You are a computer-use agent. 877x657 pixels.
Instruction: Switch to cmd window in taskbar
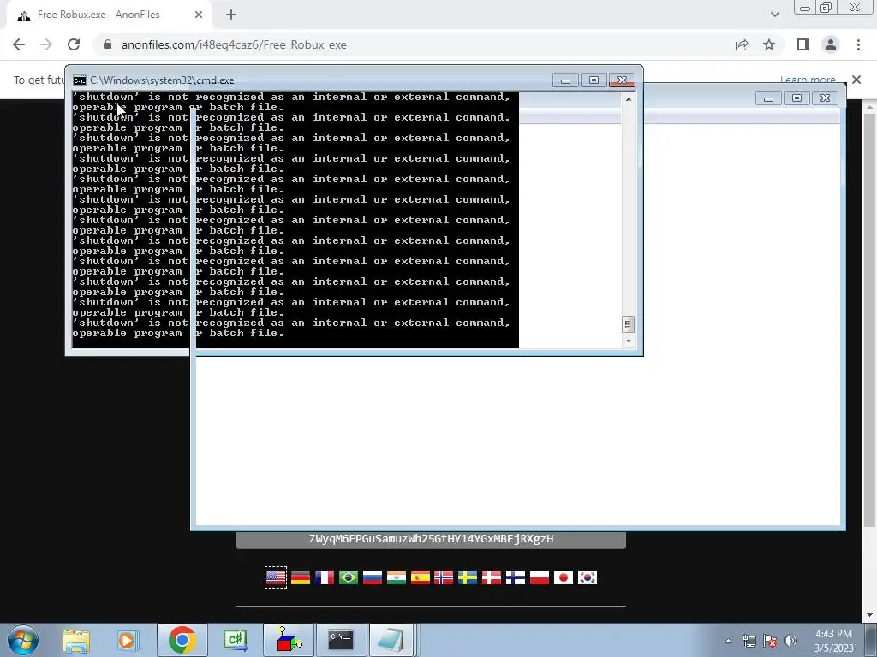pyautogui.click(x=341, y=640)
